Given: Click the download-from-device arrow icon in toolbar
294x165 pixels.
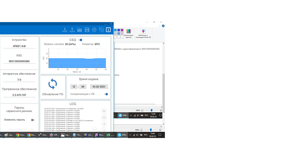Looking at the screenshot, I should pyautogui.click(x=65, y=30).
